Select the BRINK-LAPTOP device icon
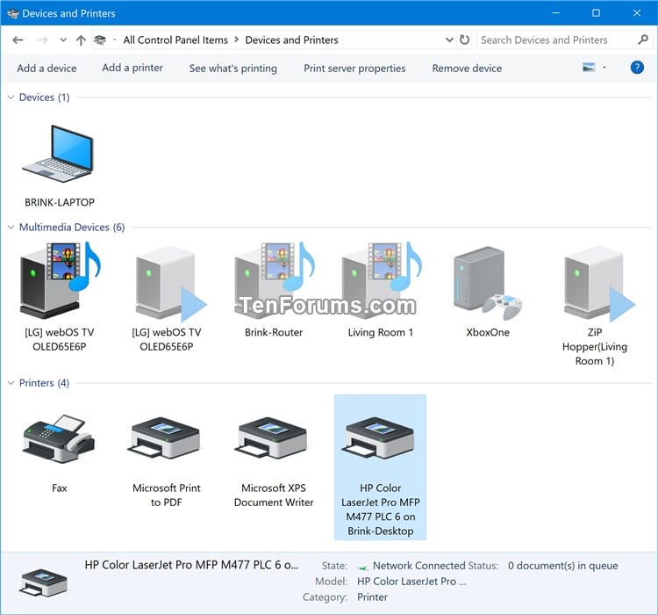This screenshot has width=658, height=615. 59,154
